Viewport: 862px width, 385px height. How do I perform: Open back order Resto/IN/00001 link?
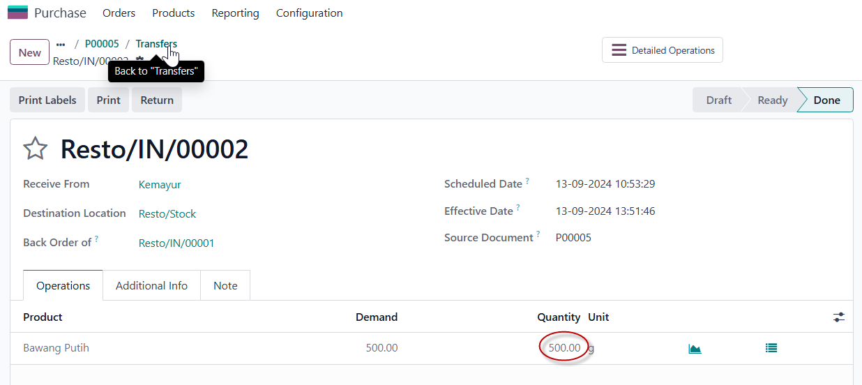pyautogui.click(x=176, y=243)
